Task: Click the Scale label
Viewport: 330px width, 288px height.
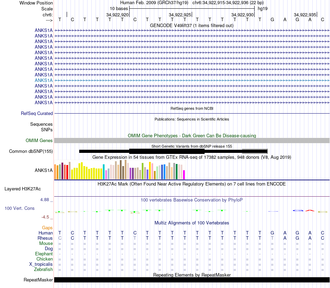Action: point(47,9)
